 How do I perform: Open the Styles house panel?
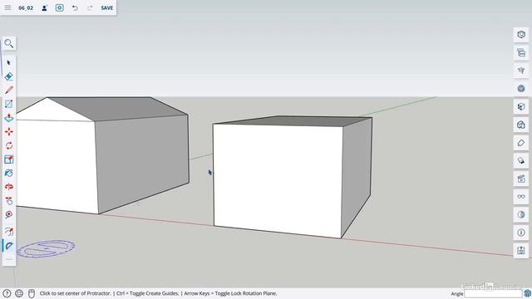coord(521,125)
